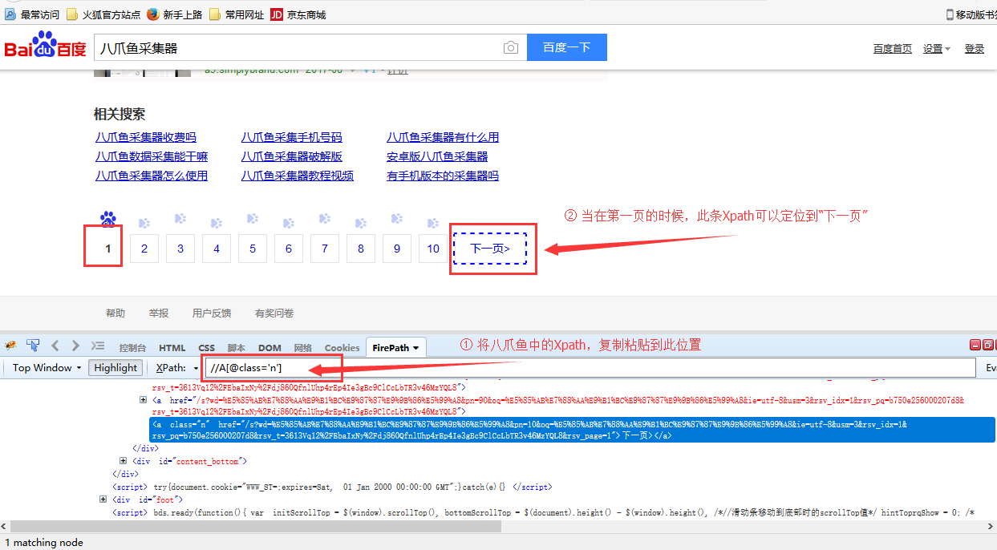Go to results page 9
The image size is (997, 550).
point(397,249)
